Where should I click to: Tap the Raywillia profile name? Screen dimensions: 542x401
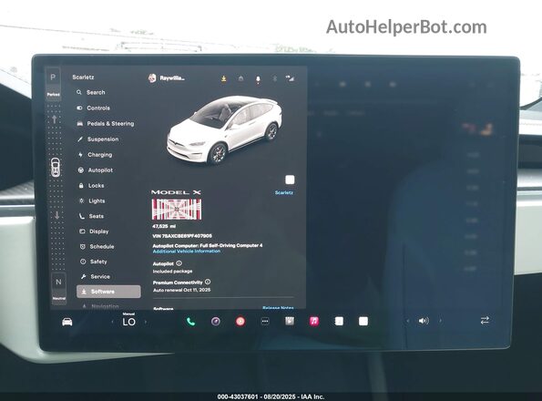[x=172, y=78]
